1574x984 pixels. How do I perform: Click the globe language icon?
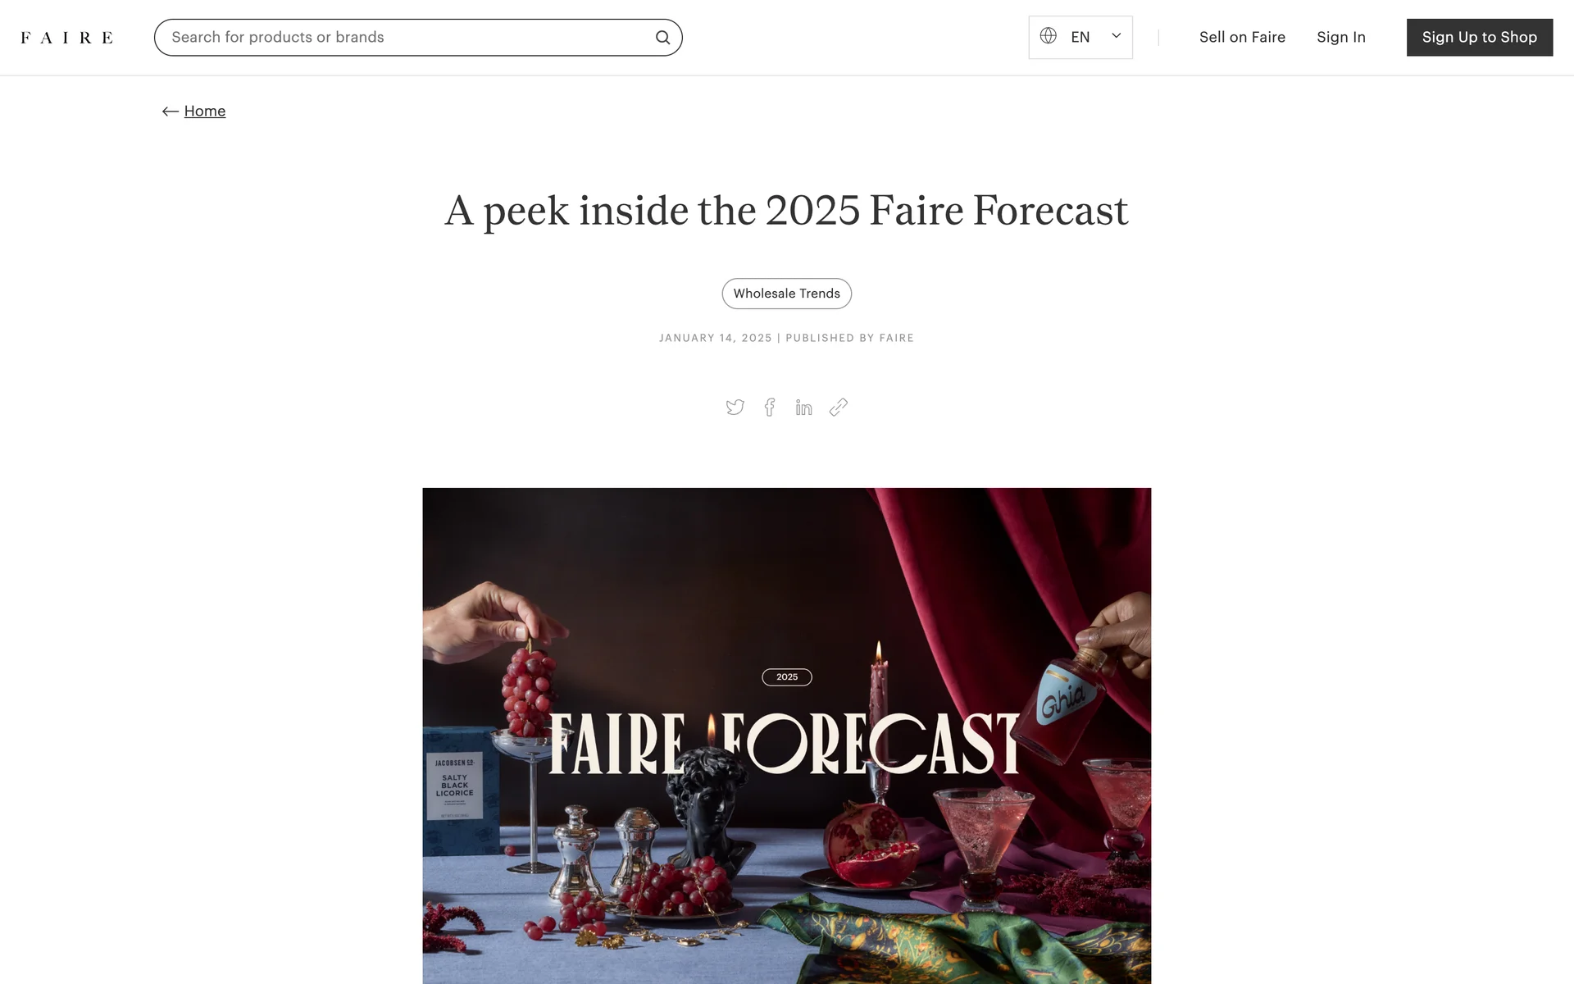point(1048,36)
